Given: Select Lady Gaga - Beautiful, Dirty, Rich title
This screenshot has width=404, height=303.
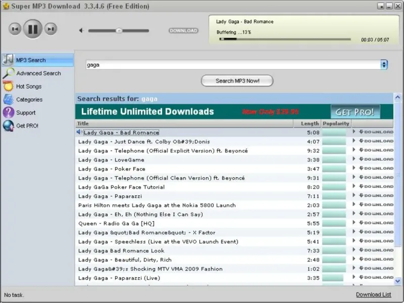Looking at the screenshot, I should [x=125, y=260].
